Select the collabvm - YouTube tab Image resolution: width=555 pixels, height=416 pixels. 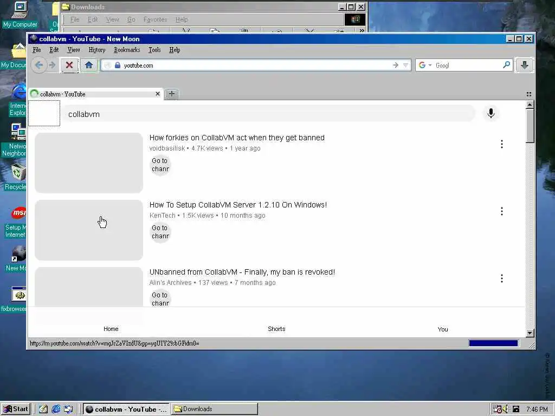pyautogui.click(x=95, y=94)
